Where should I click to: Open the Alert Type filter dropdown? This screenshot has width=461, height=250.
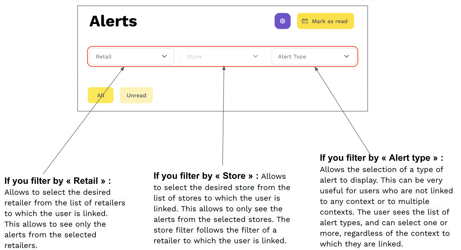coord(313,56)
